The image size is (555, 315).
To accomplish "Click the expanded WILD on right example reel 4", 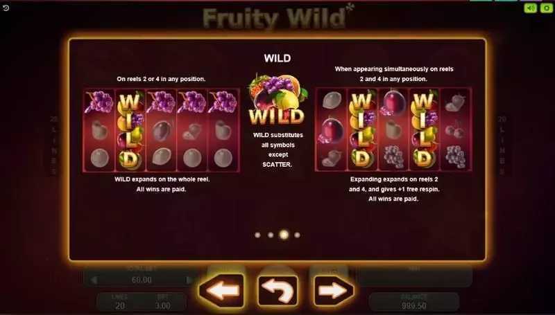I will pos(424,130).
